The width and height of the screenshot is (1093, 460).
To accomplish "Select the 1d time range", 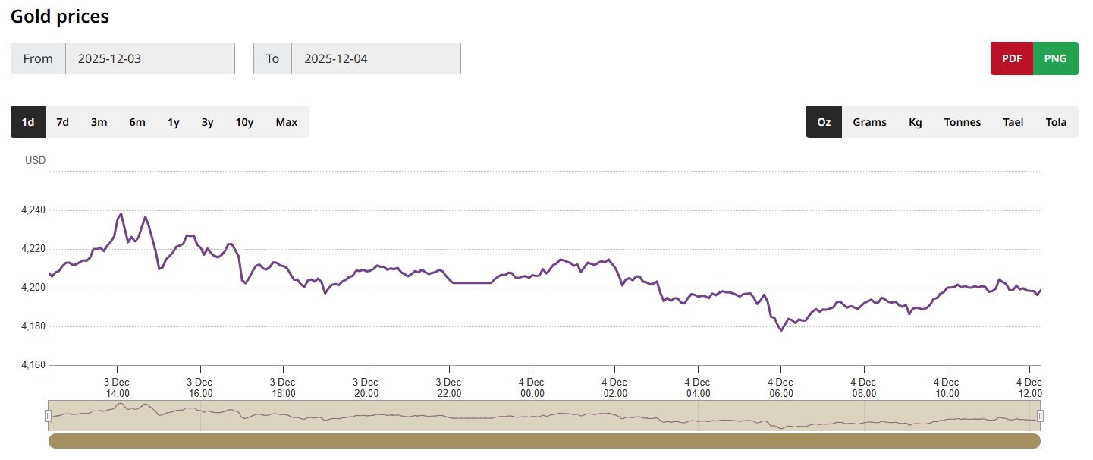I will tap(28, 122).
